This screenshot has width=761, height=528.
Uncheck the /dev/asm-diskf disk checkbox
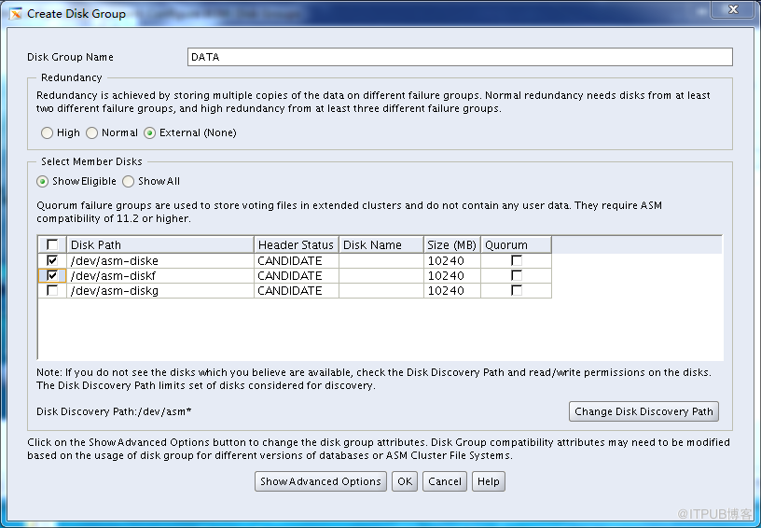[x=52, y=276]
